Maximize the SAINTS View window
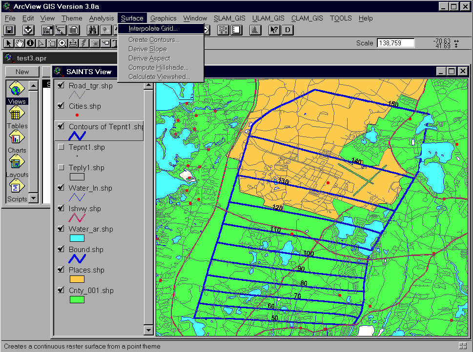Image resolution: width=473 pixels, height=352 pixels. pos(452,71)
